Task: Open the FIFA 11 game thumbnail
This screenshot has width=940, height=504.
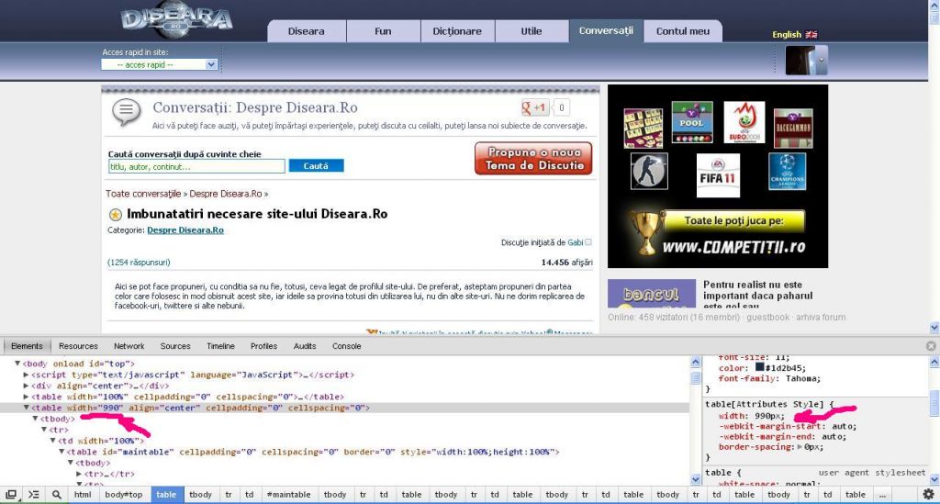Action: click(x=718, y=175)
